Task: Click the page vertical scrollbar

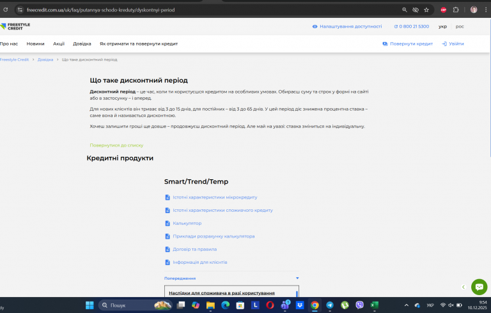Action: point(490,88)
